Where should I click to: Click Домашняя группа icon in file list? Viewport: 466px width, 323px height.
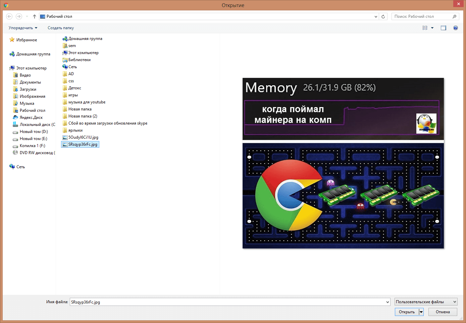coord(65,39)
